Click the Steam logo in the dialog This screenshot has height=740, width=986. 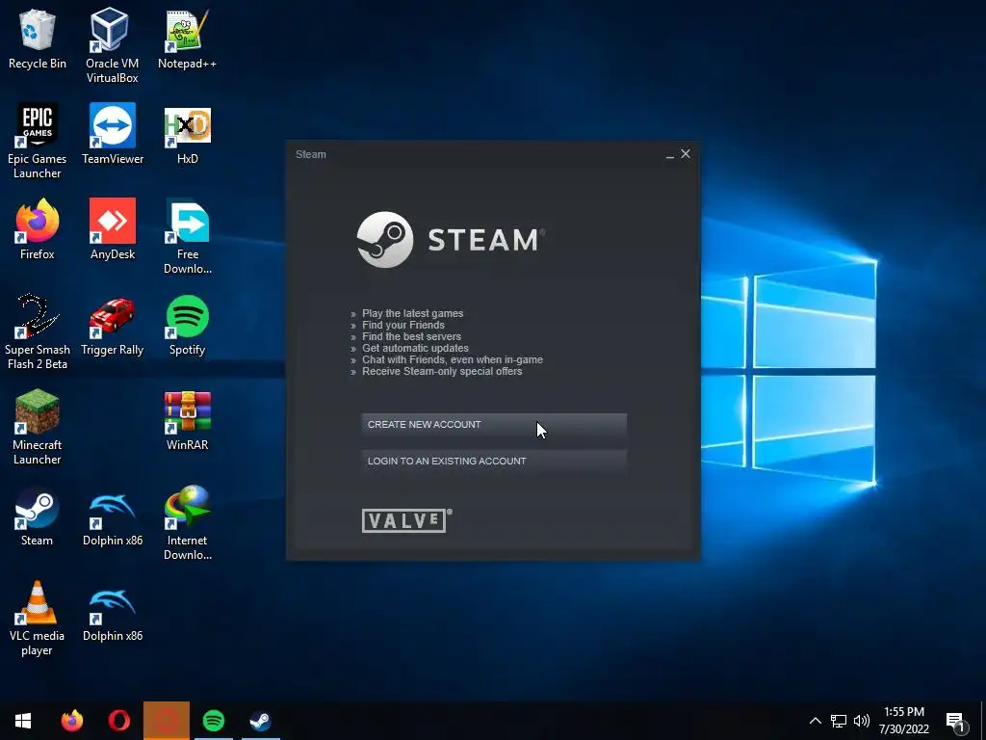tap(451, 240)
